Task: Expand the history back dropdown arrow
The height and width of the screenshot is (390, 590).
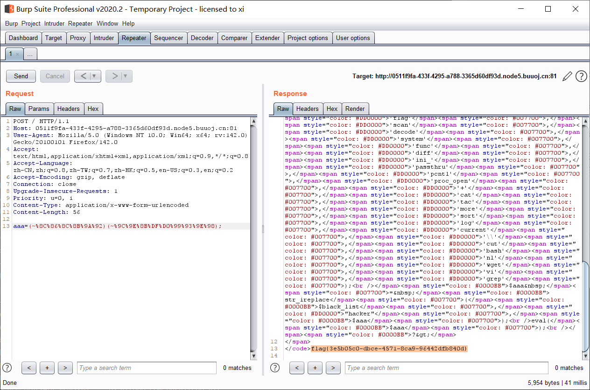Action: 95,76
